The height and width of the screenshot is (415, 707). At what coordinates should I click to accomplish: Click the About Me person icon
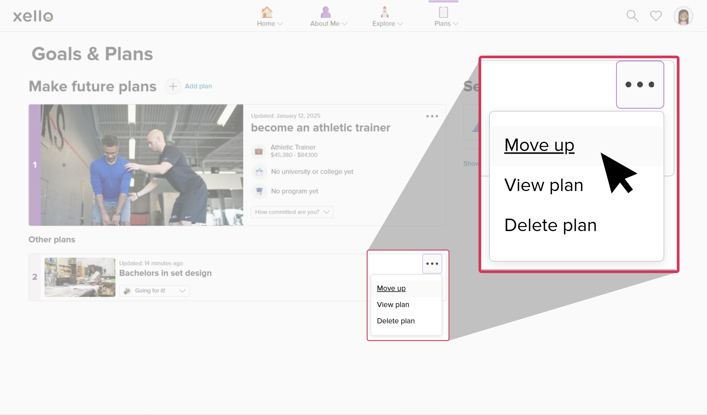click(326, 12)
